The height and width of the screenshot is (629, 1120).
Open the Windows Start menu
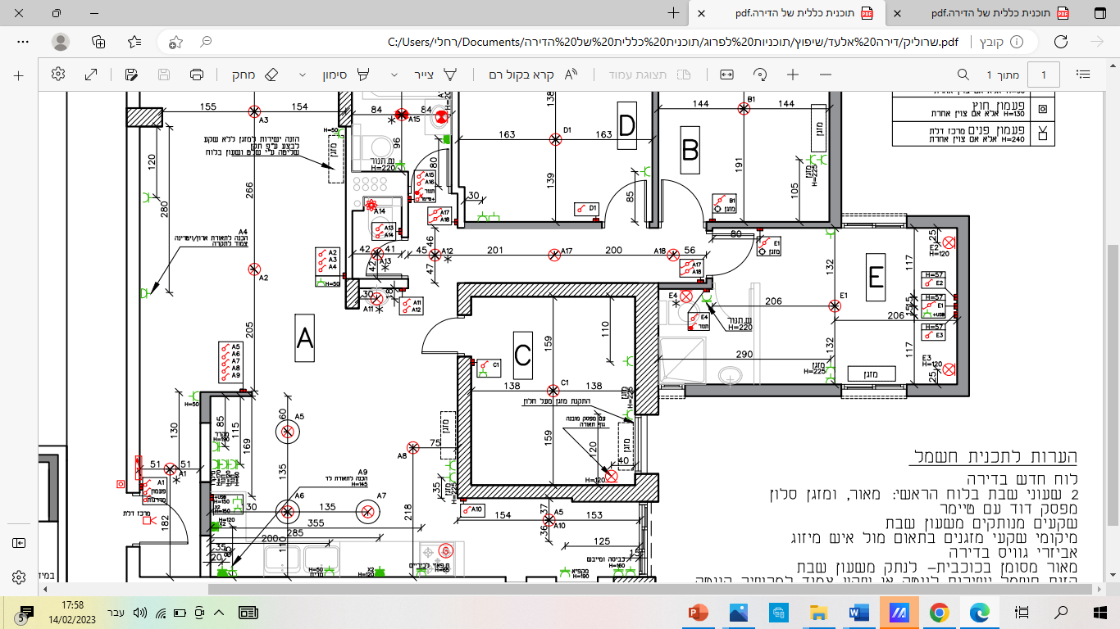(1100, 612)
